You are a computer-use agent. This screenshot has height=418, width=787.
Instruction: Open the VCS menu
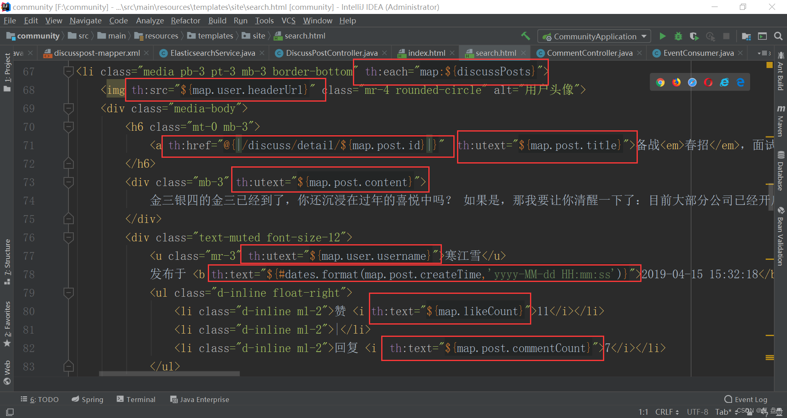[x=288, y=20]
